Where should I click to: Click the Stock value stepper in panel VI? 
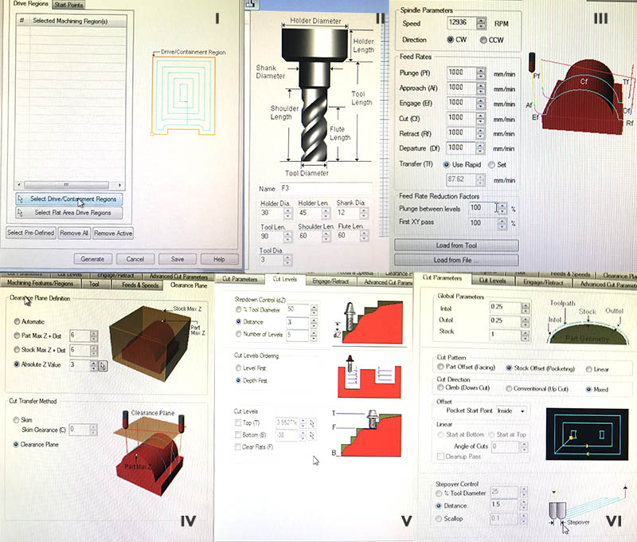(526, 336)
